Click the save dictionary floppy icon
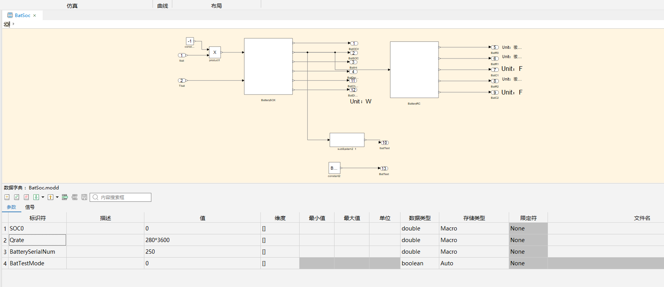664x287 pixels. 84,197
